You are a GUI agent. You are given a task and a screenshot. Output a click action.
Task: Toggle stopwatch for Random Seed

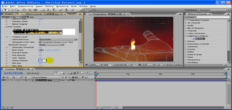click(x=10, y=21)
